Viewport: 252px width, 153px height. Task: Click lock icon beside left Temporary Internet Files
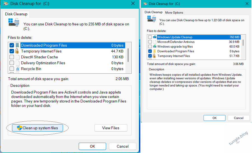(x=17, y=51)
